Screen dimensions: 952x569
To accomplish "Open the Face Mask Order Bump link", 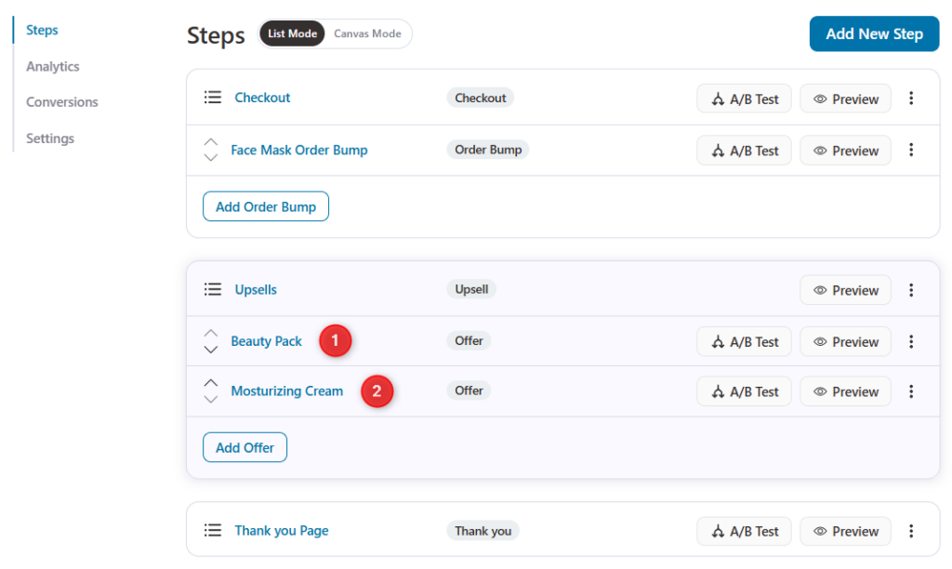I will pyautogui.click(x=299, y=150).
